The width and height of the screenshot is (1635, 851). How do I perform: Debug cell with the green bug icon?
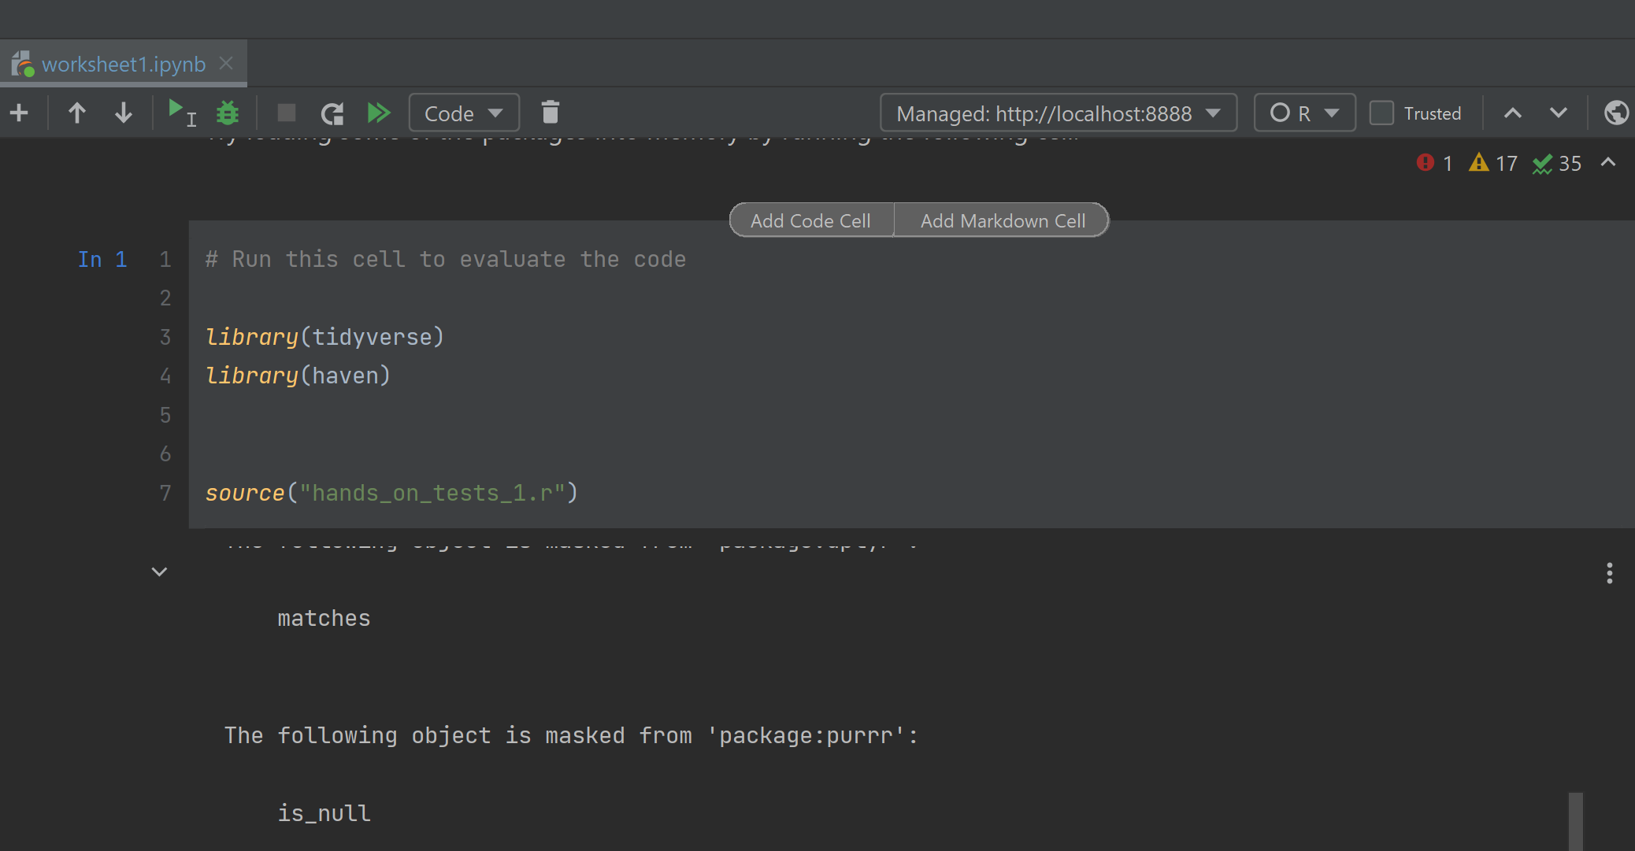tap(228, 113)
